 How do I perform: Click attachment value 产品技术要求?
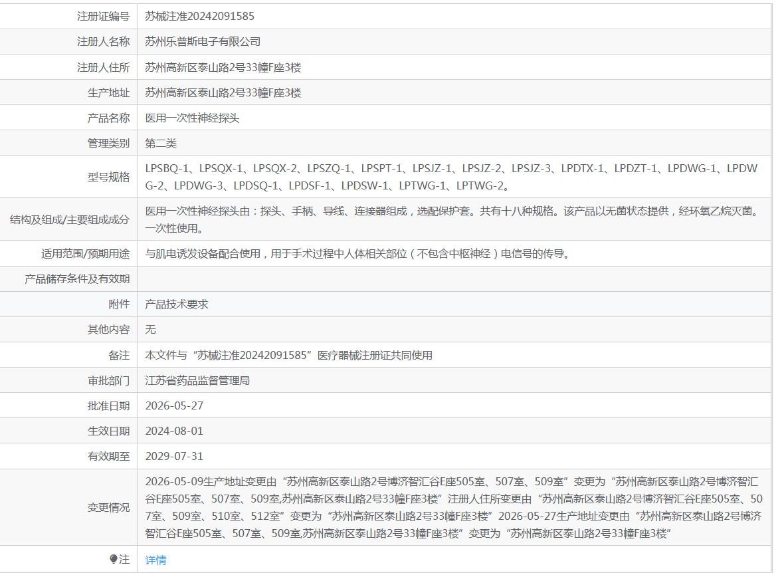177,304
